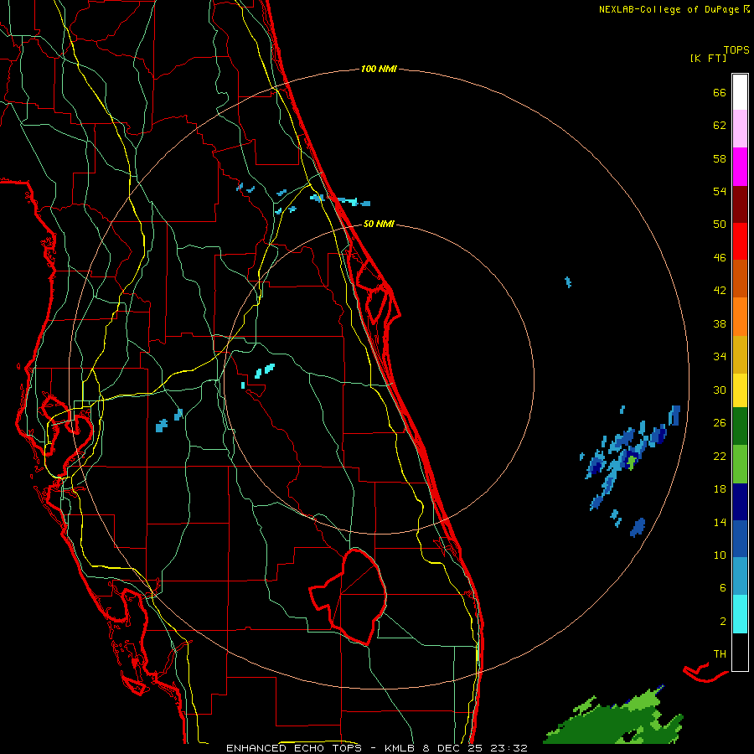Click the black TH threshold swatch

pyautogui.click(x=740, y=652)
